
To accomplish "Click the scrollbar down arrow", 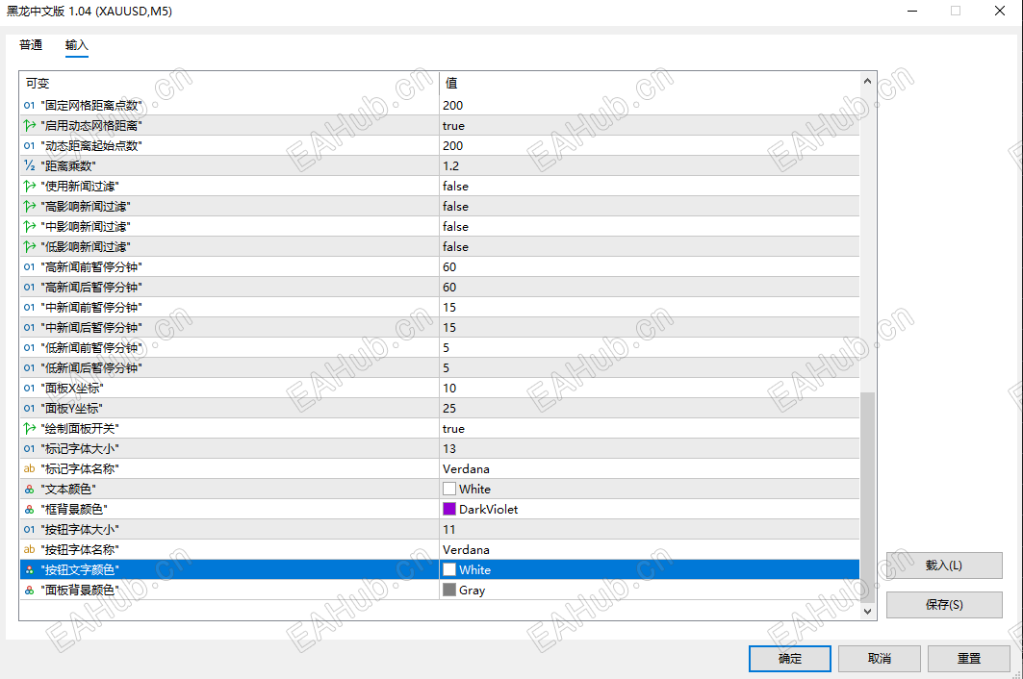I will pyautogui.click(x=867, y=611).
